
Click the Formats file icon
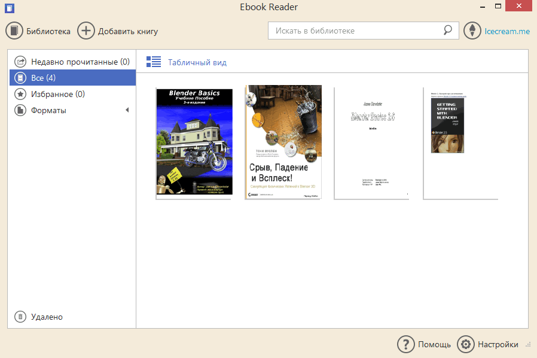pyautogui.click(x=20, y=110)
